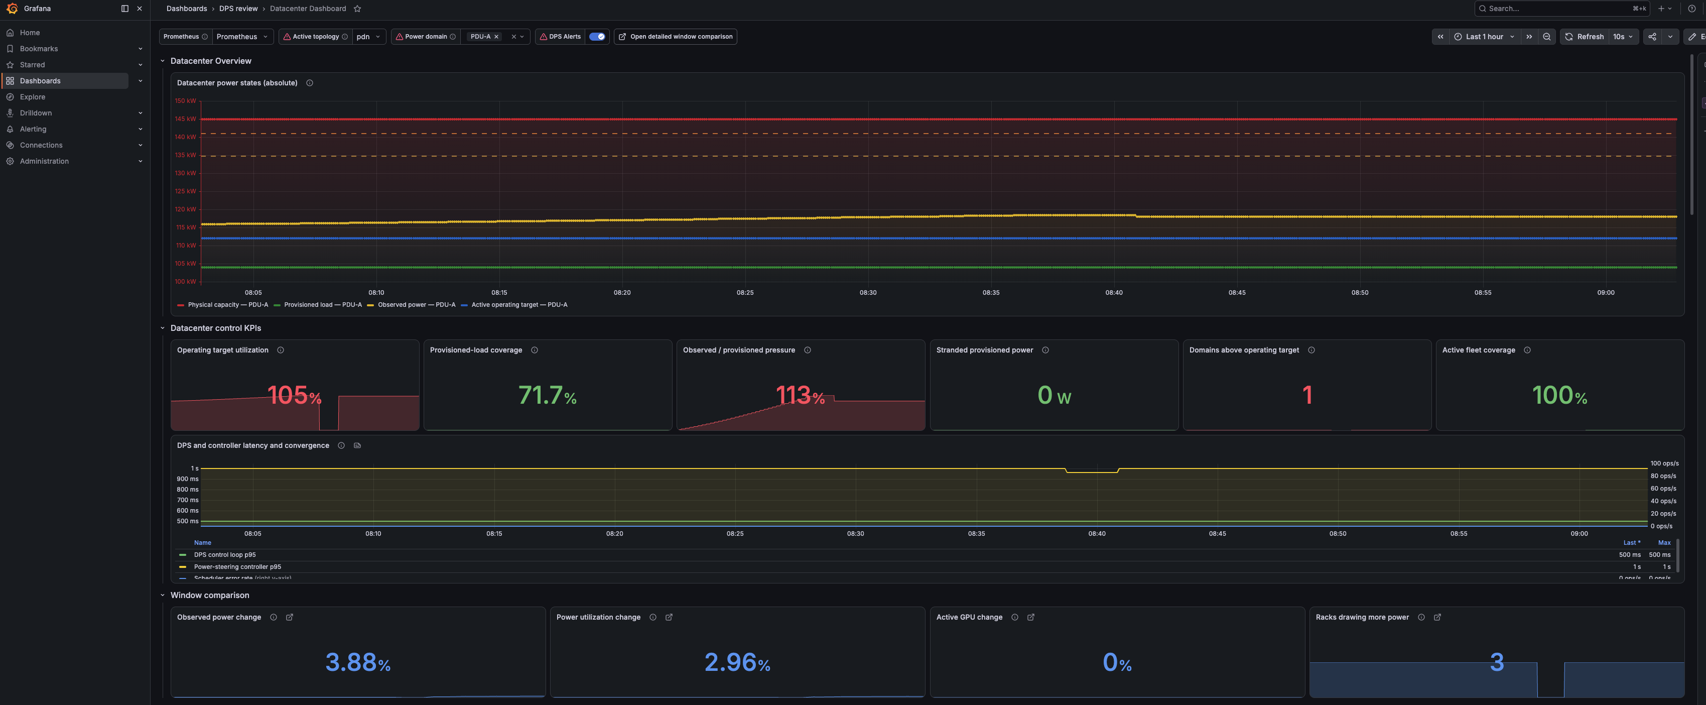Image resolution: width=1706 pixels, height=705 pixels.
Task: Expand the Administration chevron
Action: 140,161
